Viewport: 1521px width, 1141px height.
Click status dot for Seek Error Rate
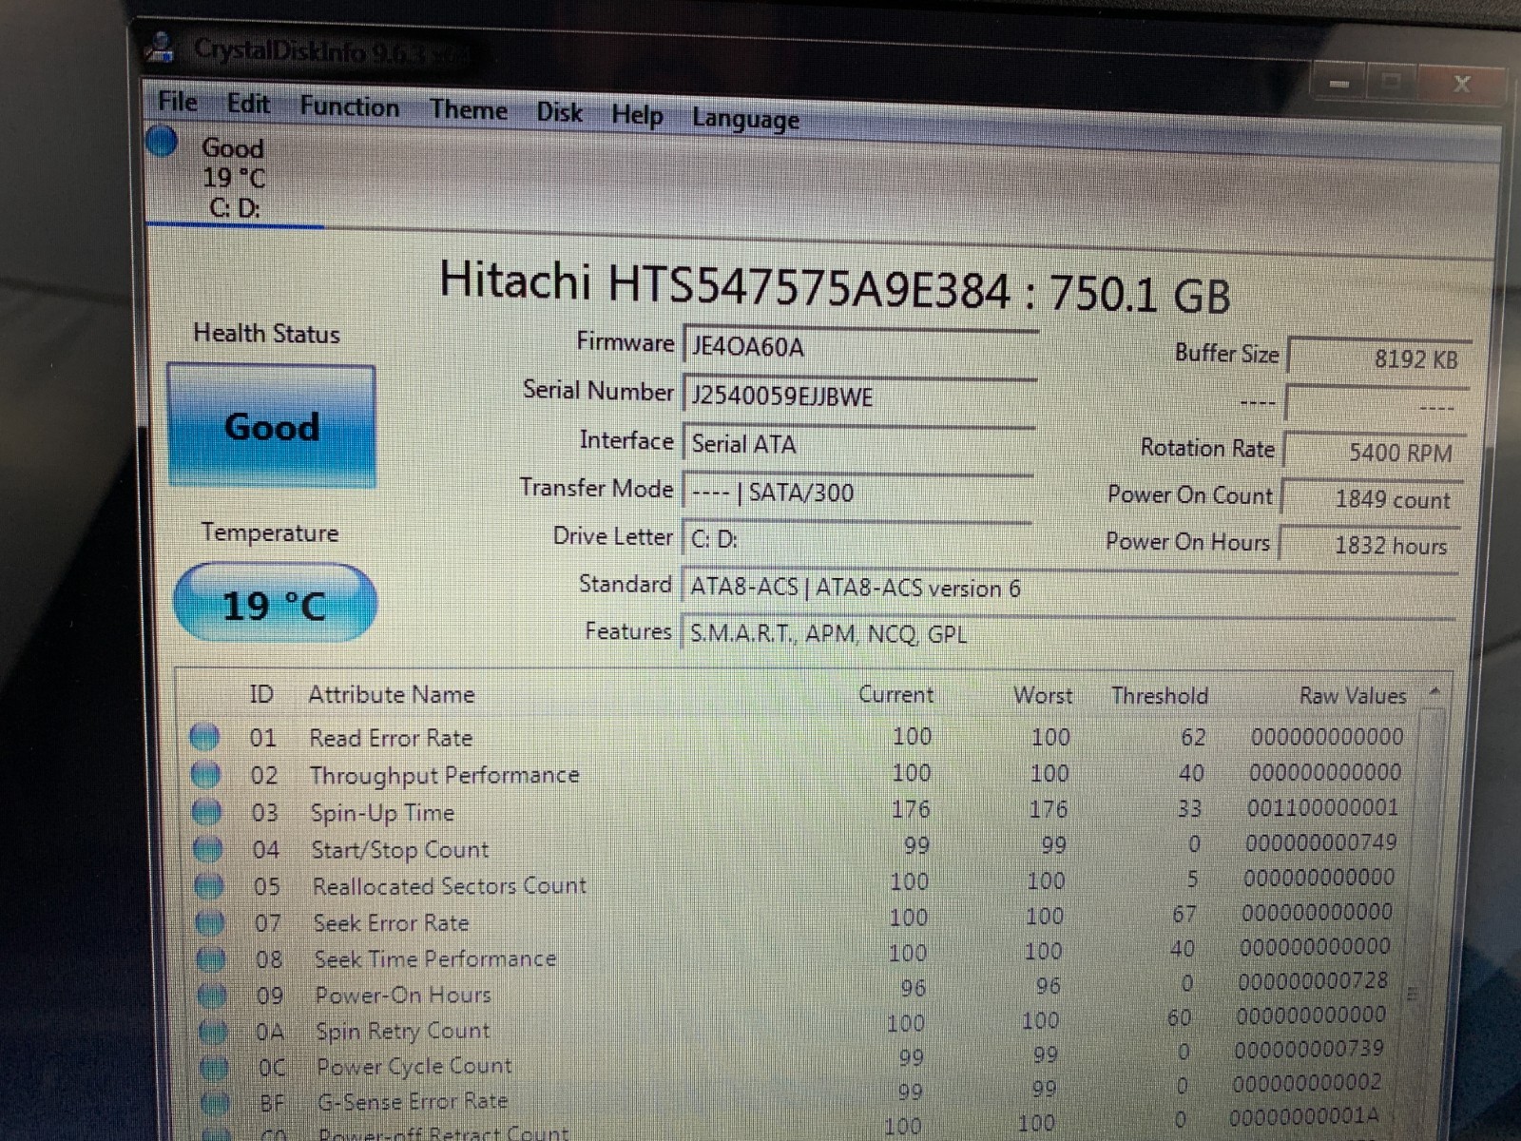(209, 922)
